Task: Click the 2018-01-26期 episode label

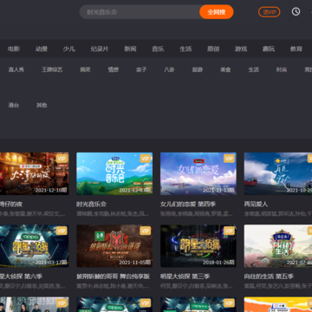Action: (x=218, y=263)
